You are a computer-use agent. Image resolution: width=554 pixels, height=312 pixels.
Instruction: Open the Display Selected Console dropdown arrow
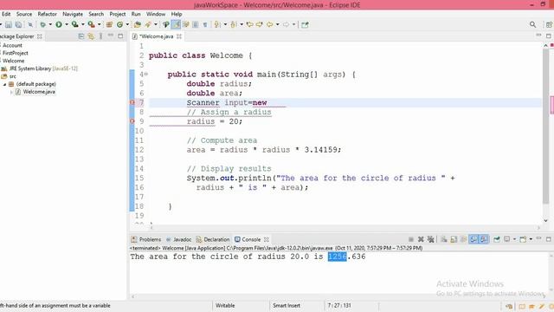pyautogui.click(x=514, y=239)
